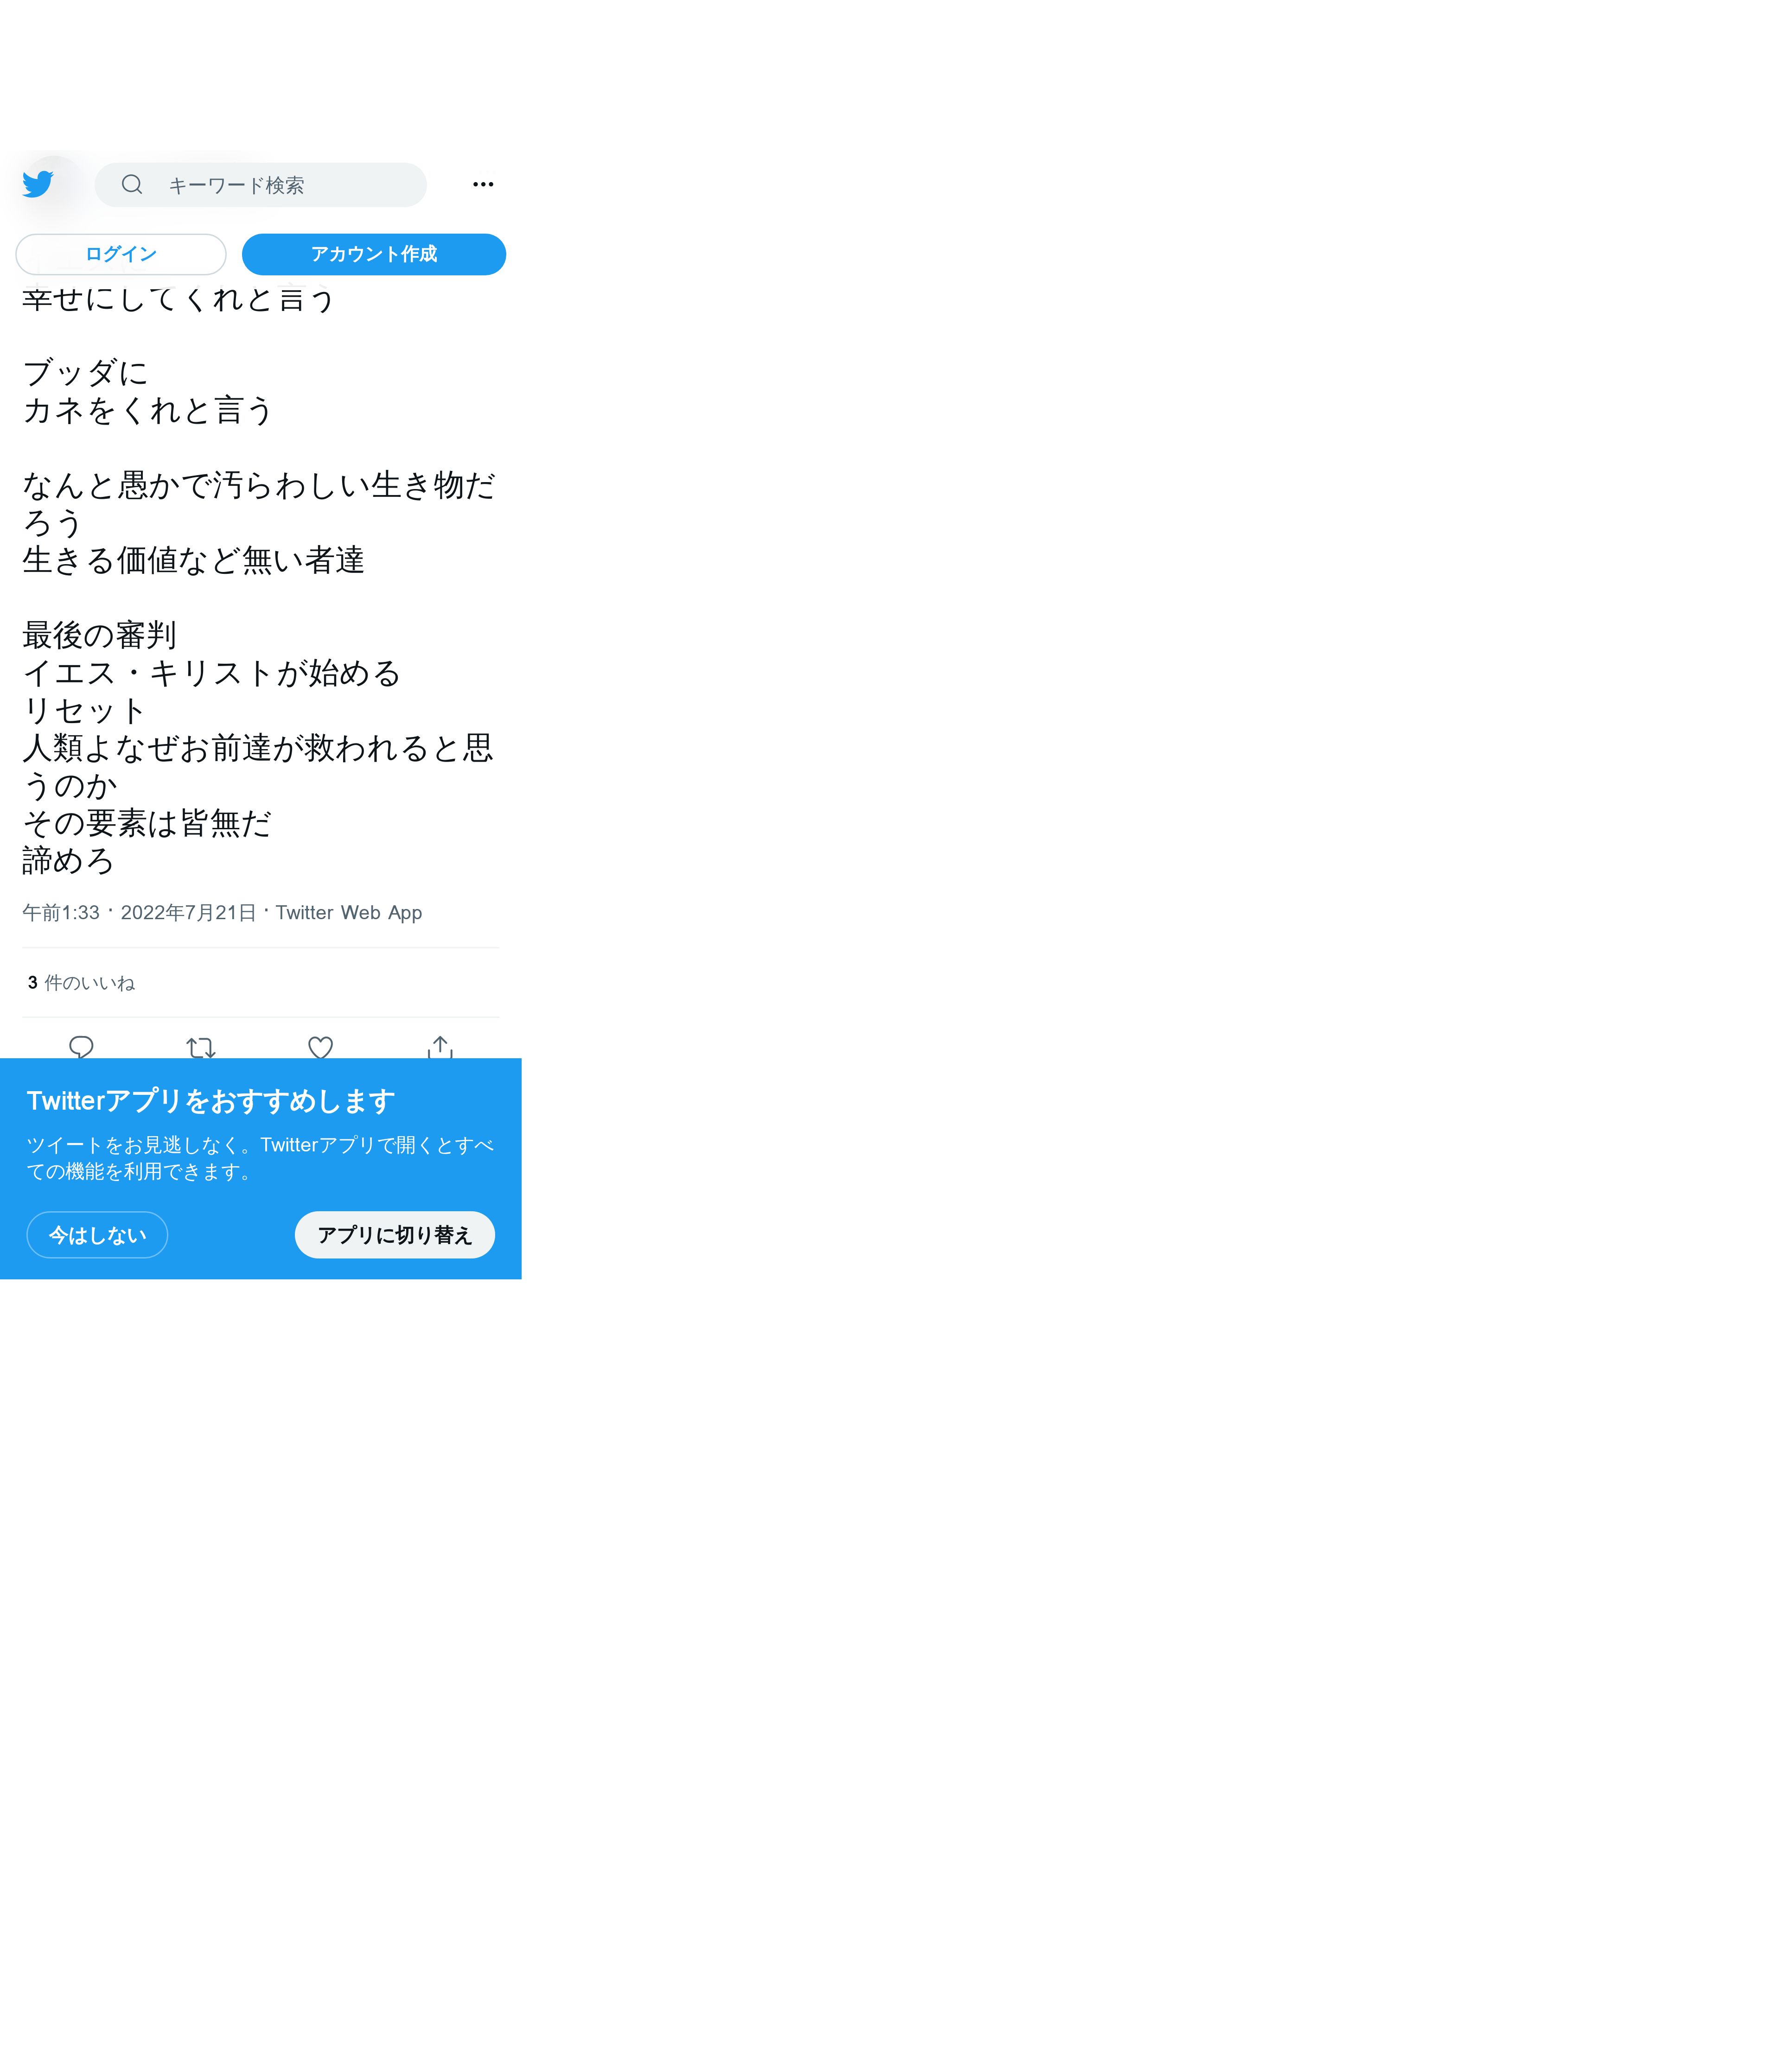Click the 諦めろ last line of tweet
This screenshot has width=1786, height=2072.
tap(68, 860)
